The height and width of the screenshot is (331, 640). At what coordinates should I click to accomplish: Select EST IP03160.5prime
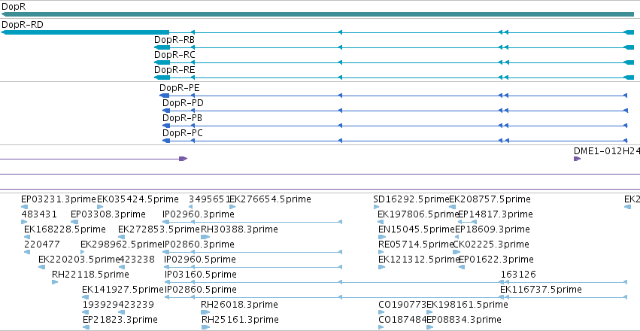(x=200, y=275)
